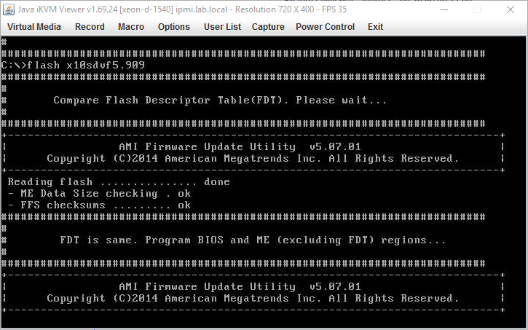Image resolution: width=528 pixels, height=330 pixels.
Task: Click the 'Reading flash ... done' line
Action: (119, 182)
